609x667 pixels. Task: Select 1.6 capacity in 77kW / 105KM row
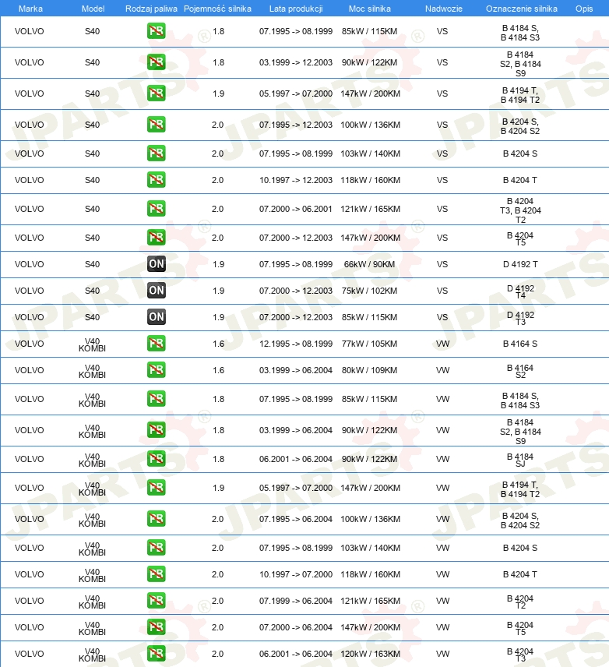click(219, 344)
